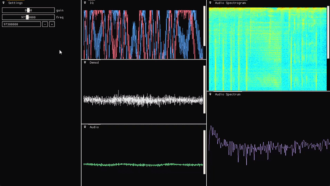330x186 pixels.
Task: Click the 97300000 frequency input field
Action: click(21, 24)
